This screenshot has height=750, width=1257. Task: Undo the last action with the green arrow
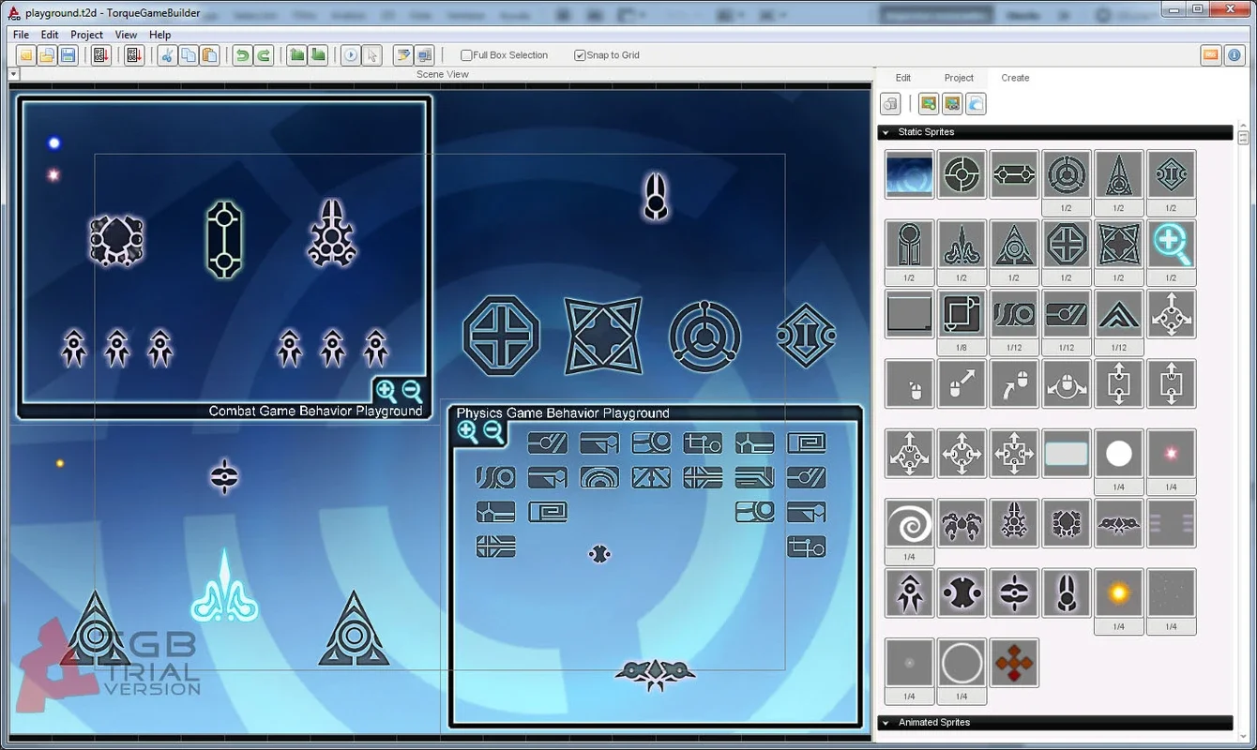(x=243, y=55)
